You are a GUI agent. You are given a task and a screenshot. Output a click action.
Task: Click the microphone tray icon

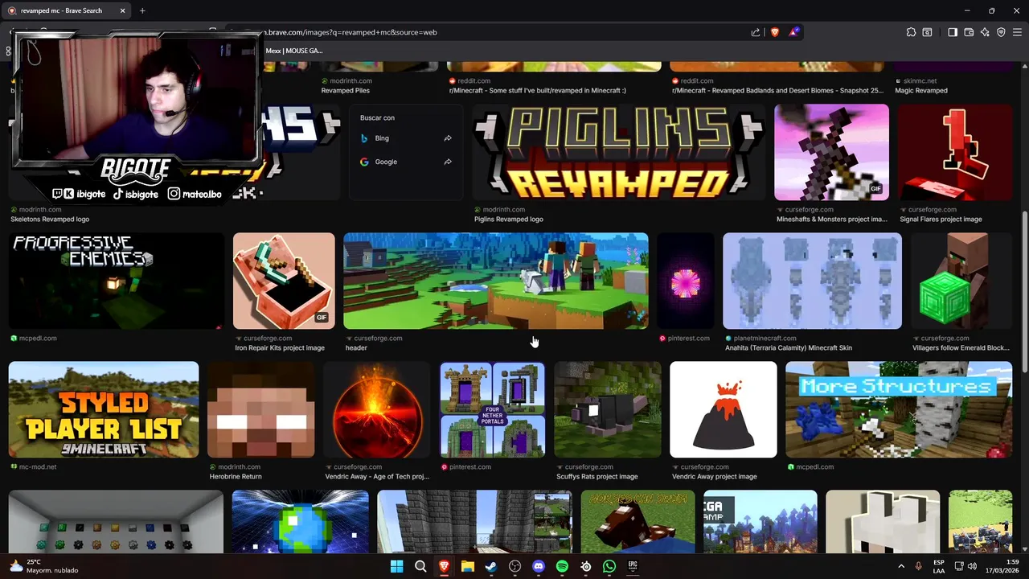tap(918, 566)
